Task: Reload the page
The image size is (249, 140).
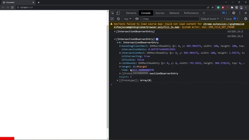Action: pos(12,7)
